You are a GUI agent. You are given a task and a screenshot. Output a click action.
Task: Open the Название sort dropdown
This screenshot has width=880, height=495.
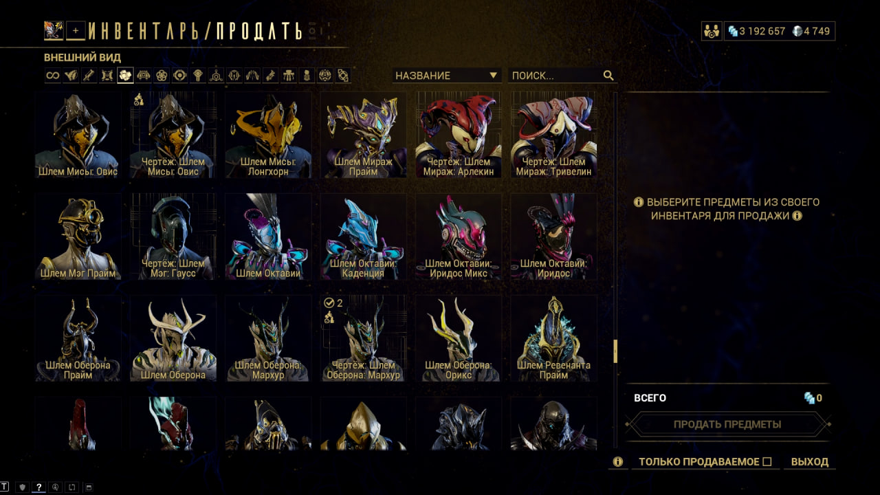(446, 76)
